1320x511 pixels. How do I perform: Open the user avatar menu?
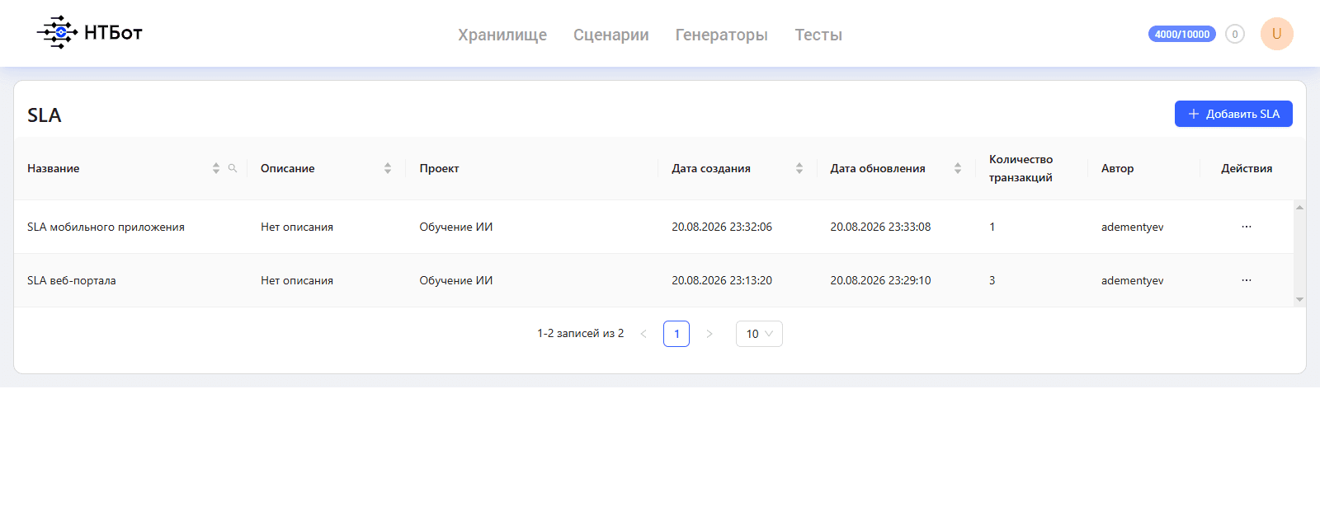(x=1277, y=34)
